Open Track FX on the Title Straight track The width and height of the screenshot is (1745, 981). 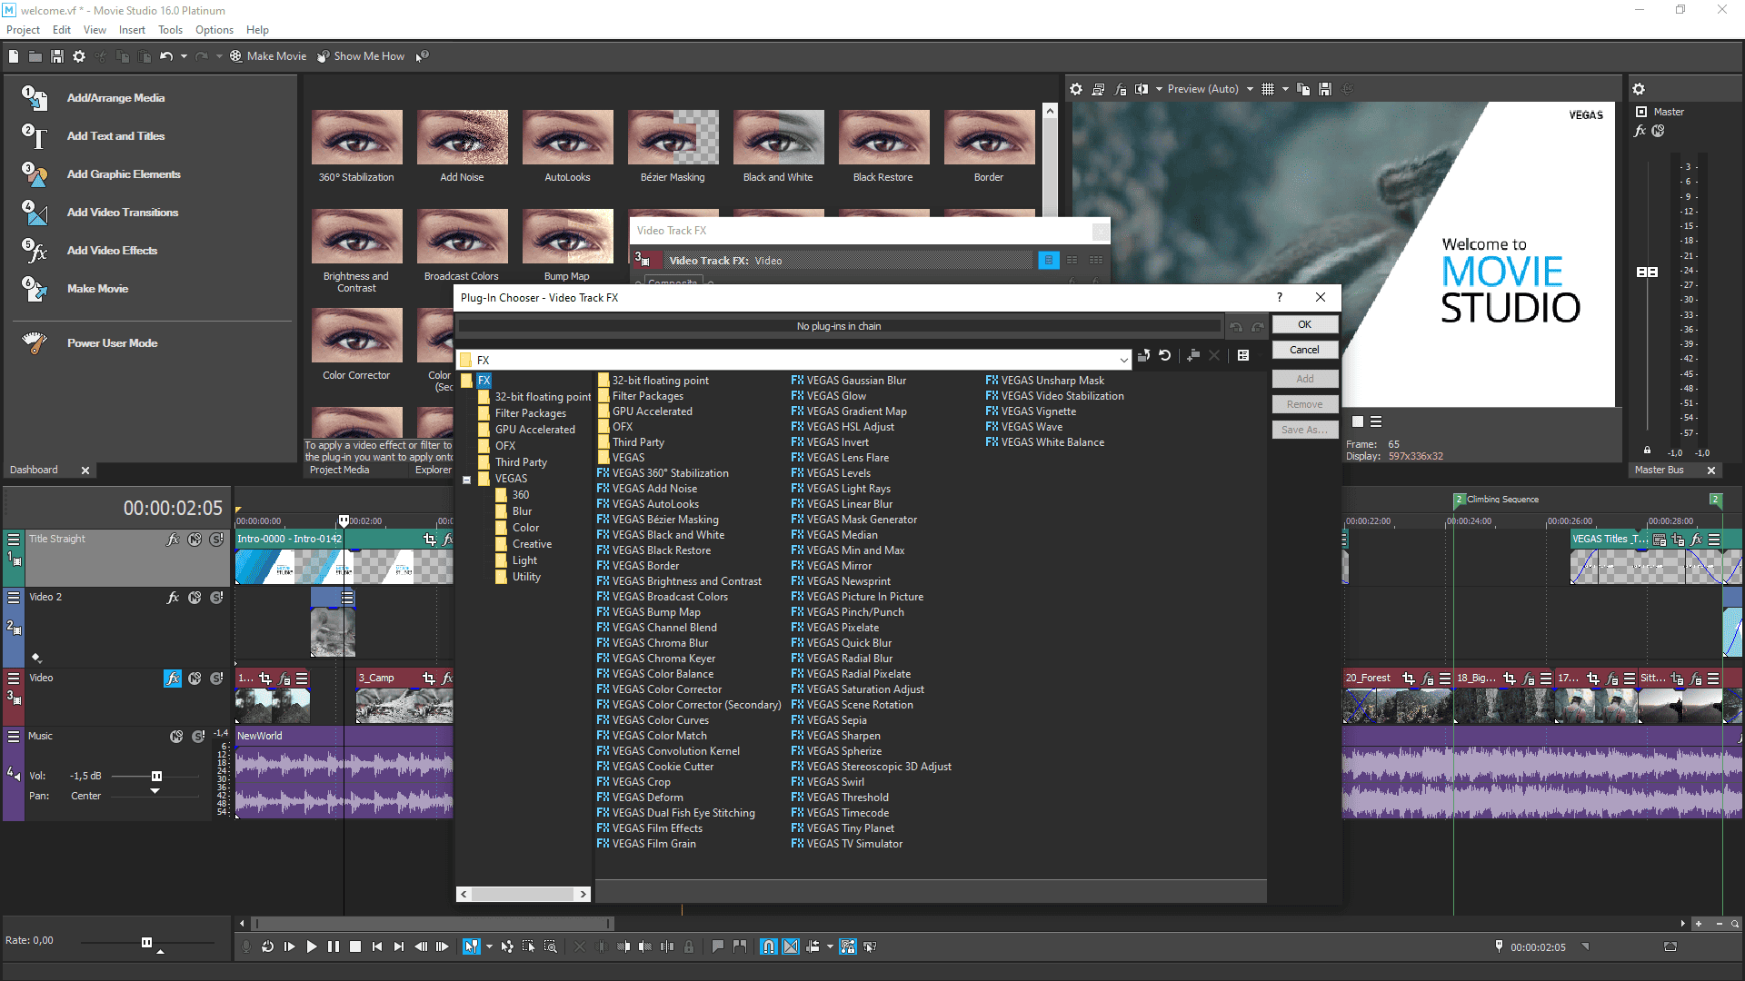point(173,540)
